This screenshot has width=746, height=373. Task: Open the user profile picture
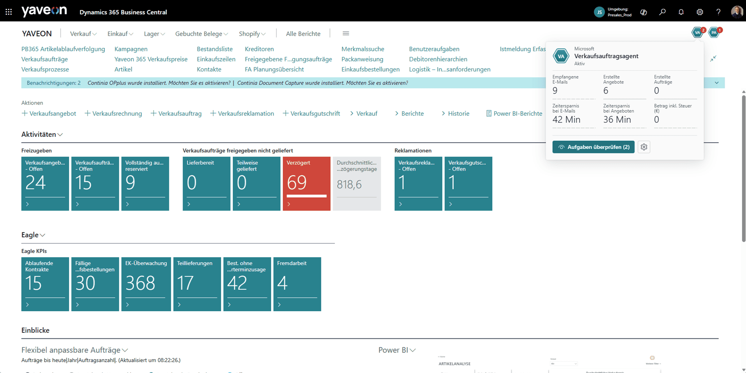(737, 12)
